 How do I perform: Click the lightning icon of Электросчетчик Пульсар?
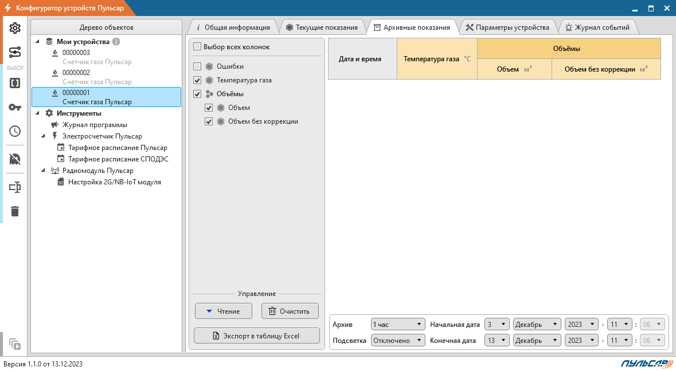(54, 136)
